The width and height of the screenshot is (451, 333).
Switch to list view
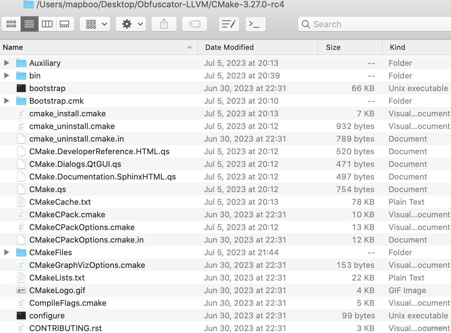click(x=30, y=24)
